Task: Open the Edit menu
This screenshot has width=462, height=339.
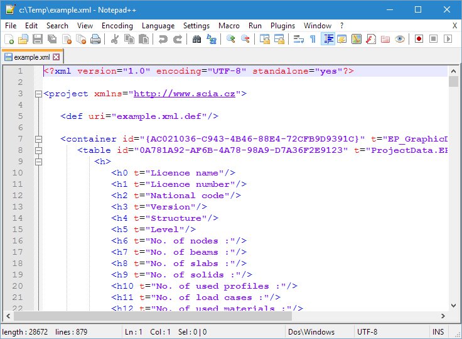Action: [31, 26]
